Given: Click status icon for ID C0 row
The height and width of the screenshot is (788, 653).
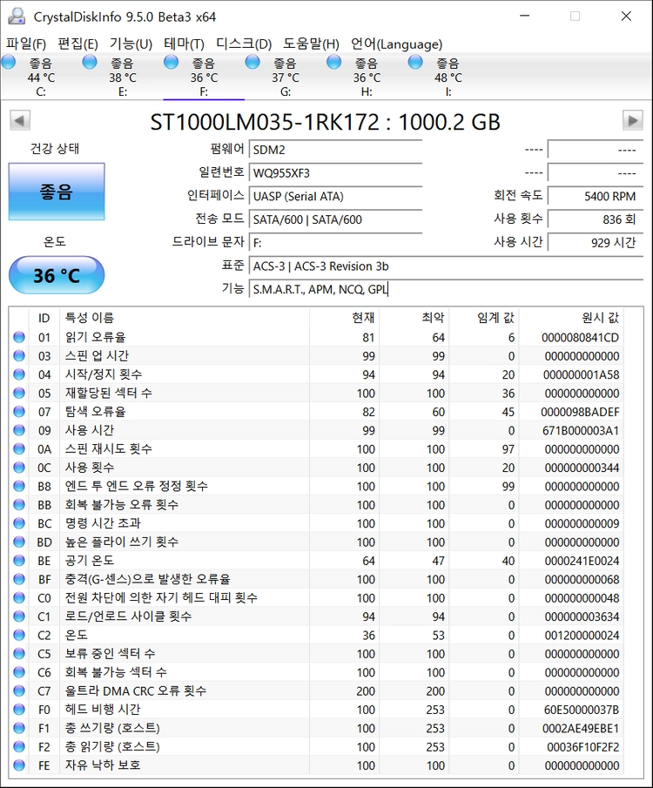Looking at the screenshot, I should (x=19, y=597).
